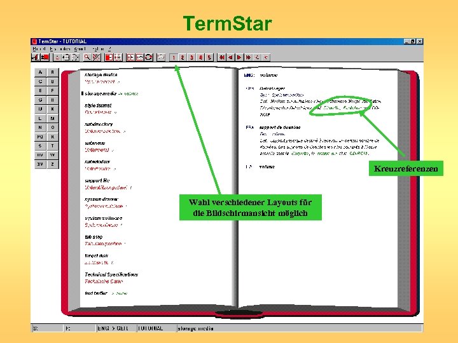Click the PQ index tab

pos(40,137)
